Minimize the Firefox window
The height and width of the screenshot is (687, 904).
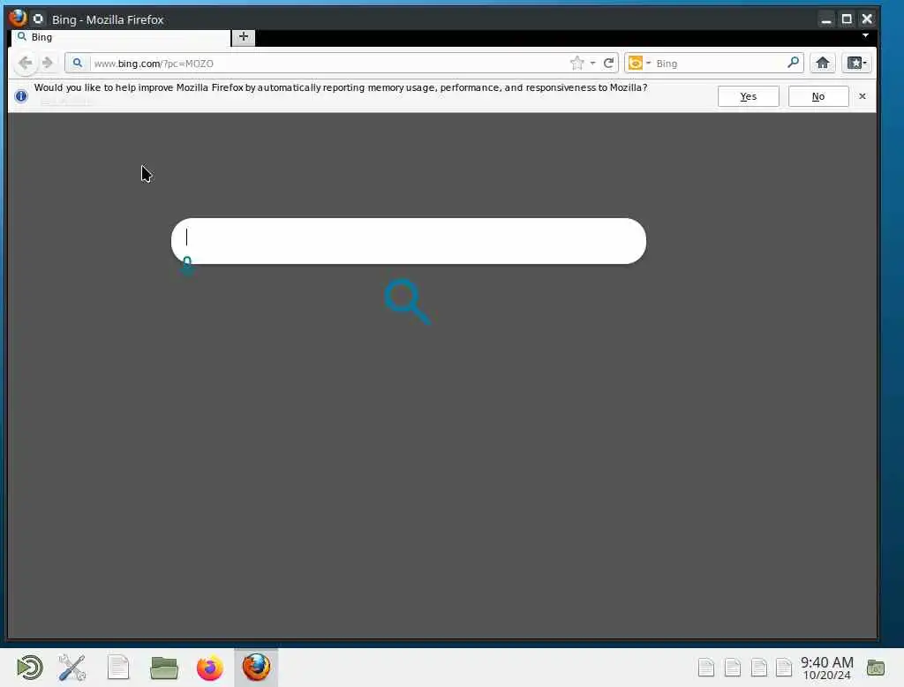(826, 19)
